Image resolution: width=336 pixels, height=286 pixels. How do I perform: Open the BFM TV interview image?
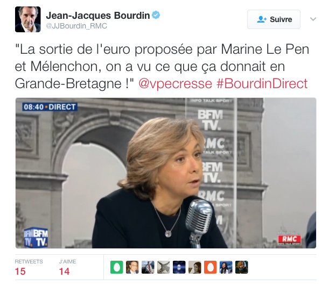166,173
